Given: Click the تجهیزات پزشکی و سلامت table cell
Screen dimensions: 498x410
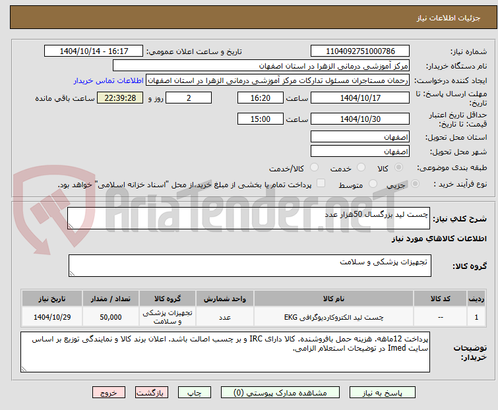Looking at the screenshot, I should [x=168, y=316].
